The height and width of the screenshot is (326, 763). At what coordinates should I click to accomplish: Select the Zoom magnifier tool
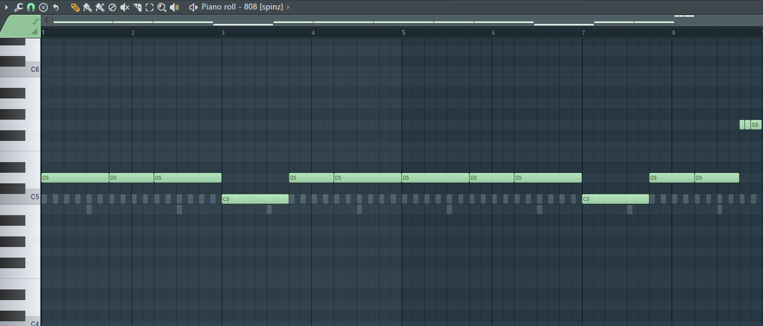pyautogui.click(x=162, y=8)
